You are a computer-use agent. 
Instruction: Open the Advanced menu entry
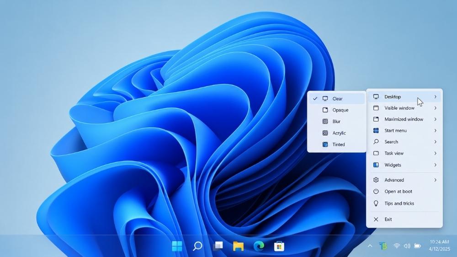[x=404, y=180]
